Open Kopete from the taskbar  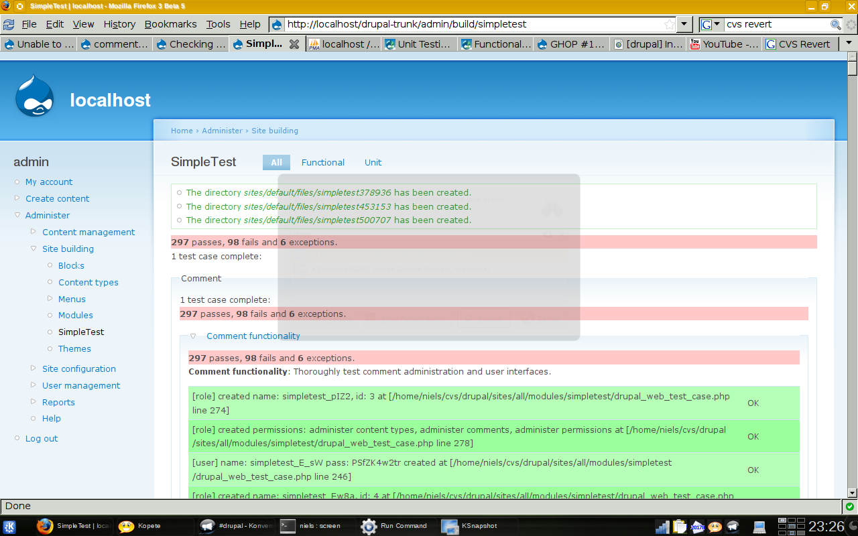pyautogui.click(x=154, y=526)
